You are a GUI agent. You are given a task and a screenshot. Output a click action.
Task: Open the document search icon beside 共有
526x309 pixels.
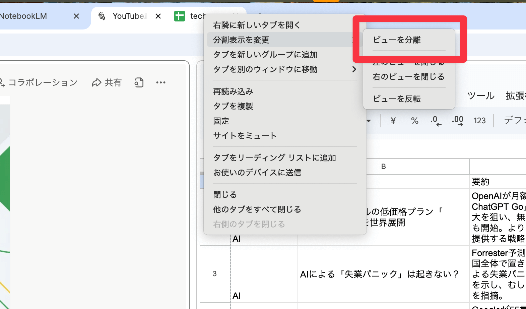point(139,82)
